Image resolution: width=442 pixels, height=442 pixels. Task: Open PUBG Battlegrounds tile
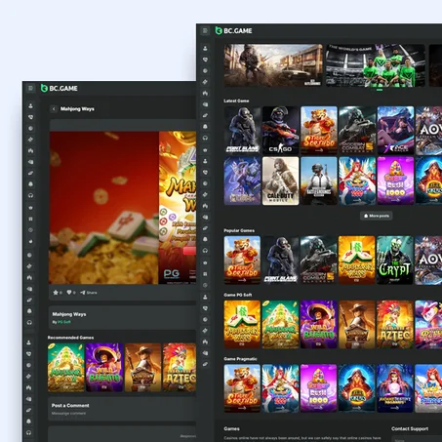pyautogui.click(x=319, y=181)
